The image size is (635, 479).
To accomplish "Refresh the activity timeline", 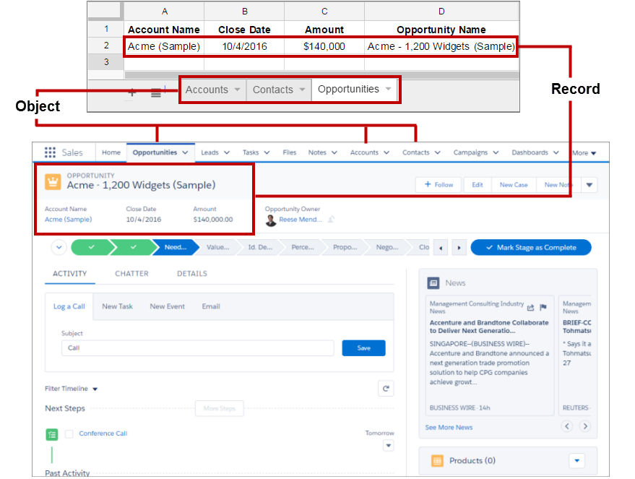I will click(x=386, y=389).
